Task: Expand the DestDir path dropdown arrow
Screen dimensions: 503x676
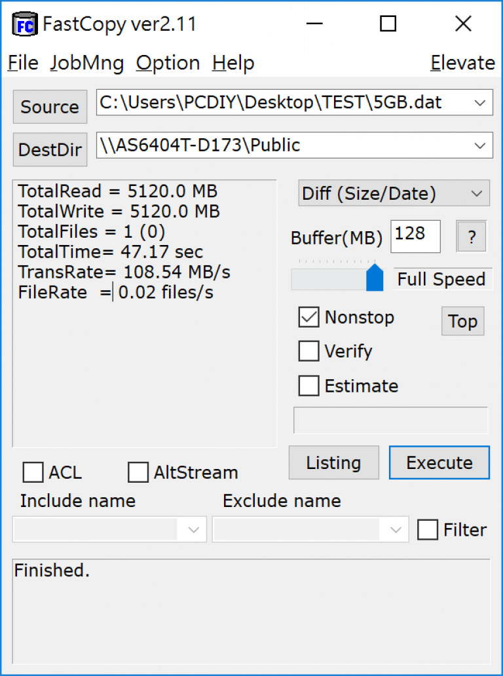Action: 479,145
